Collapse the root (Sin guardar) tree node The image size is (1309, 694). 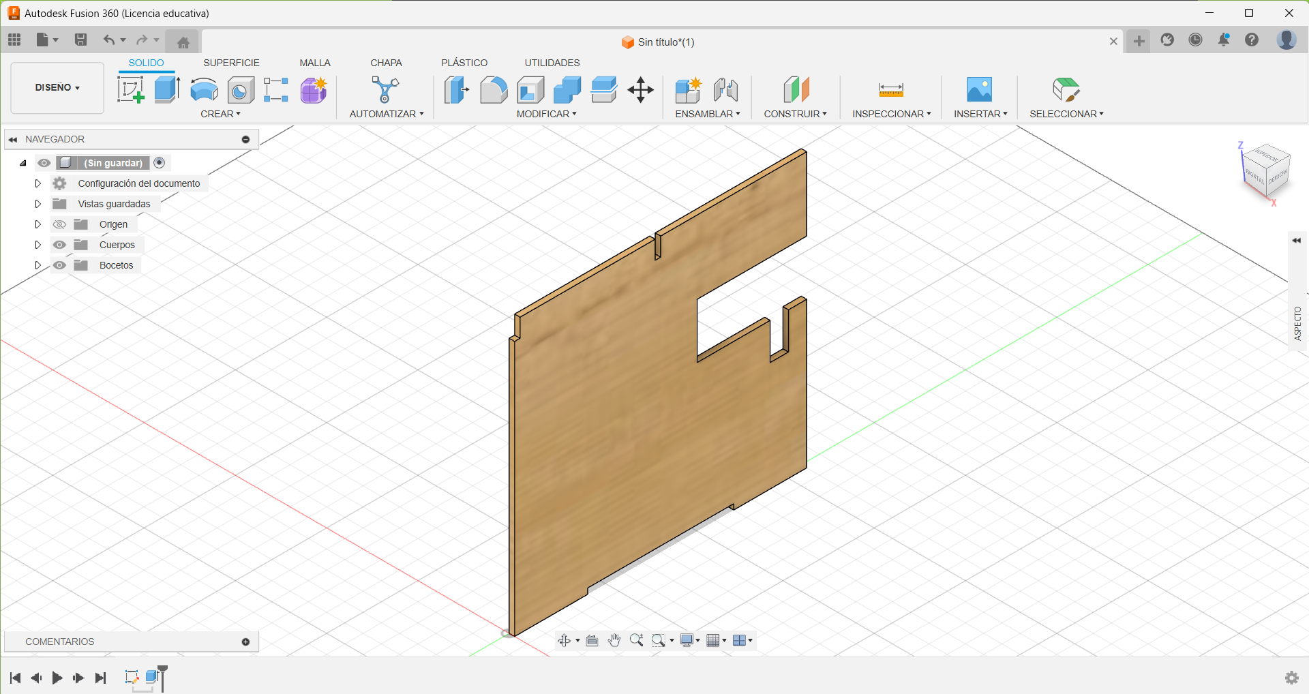coord(22,163)
